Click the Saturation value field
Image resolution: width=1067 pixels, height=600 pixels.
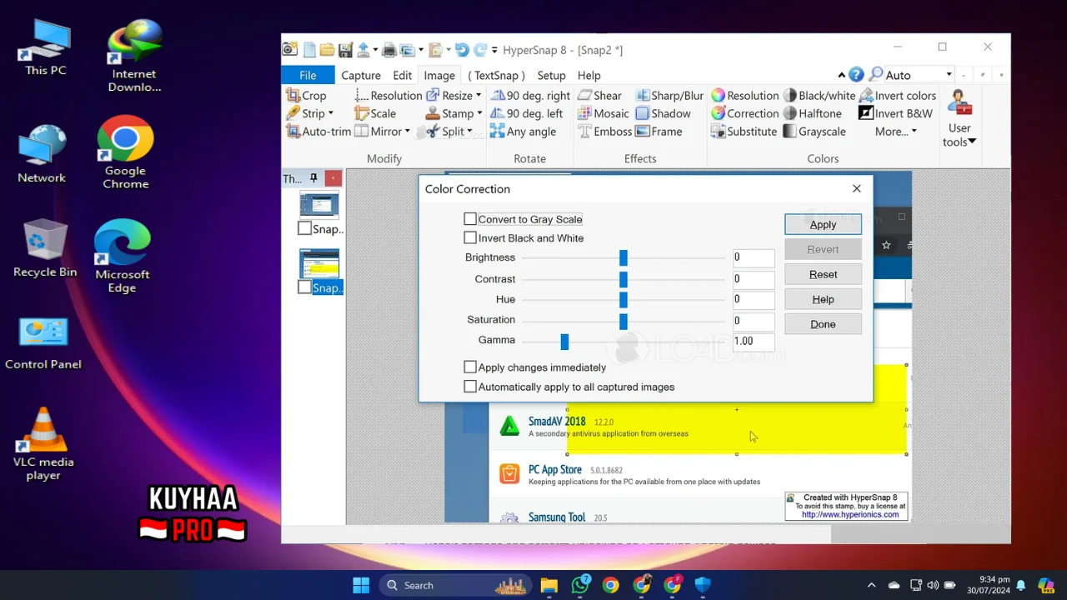tap(753, 320)
